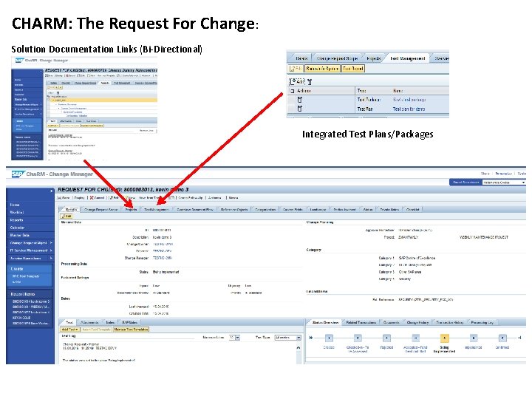Viewport: 532px width, 399px height.
Task: Click delete icon for Test Package row
Action: (299, 100)
